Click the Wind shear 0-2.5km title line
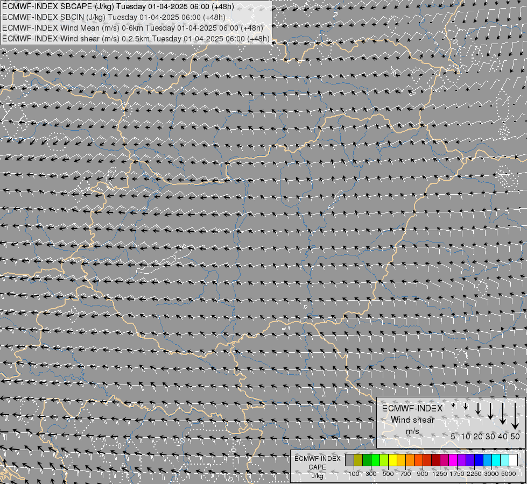Image resolution: width=527 pixels, height=484 pixels. click(136, 39)
